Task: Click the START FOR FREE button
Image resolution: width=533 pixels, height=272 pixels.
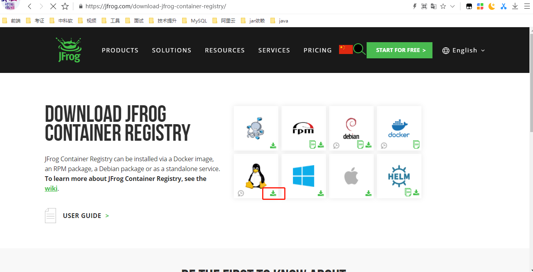Action: [x=399, y=50]
